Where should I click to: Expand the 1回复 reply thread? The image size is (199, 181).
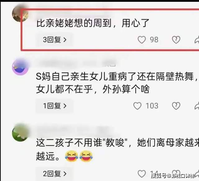pos(55,106)
